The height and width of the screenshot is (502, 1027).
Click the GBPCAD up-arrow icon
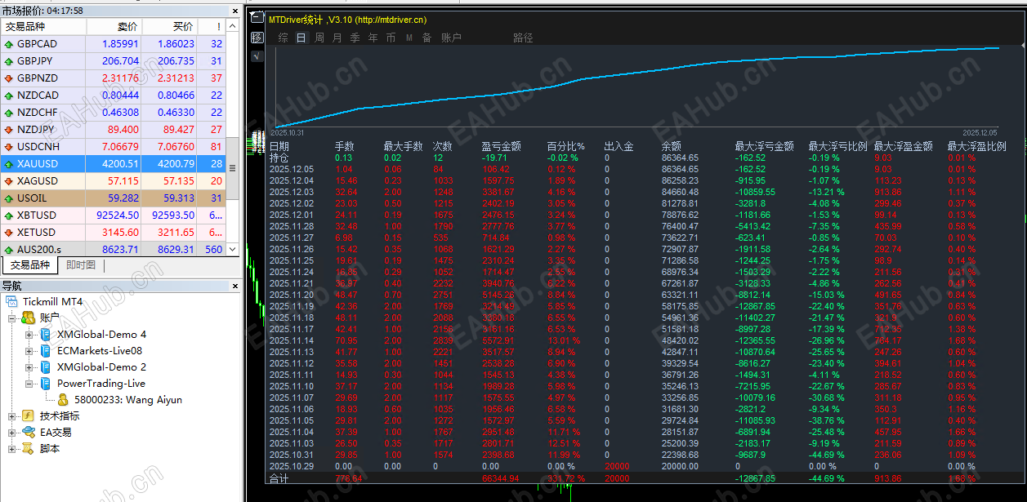pos(8,44)
